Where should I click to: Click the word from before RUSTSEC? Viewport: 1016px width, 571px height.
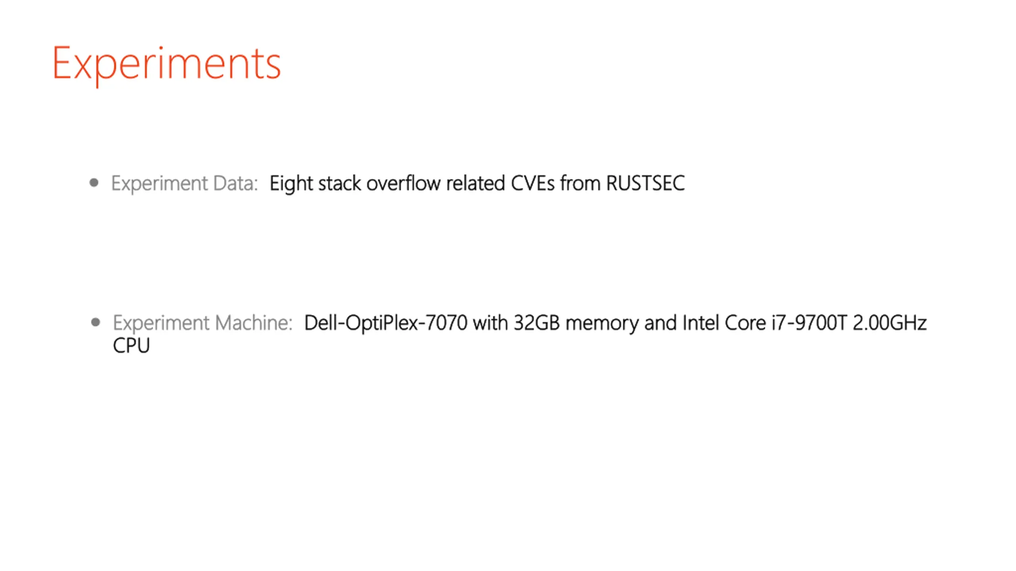(x=580, y=184)
